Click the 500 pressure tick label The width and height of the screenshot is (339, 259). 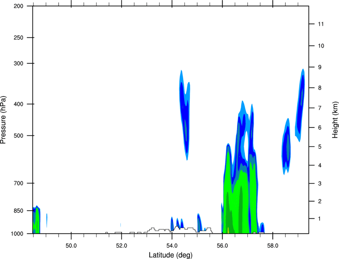pos(18,135)
